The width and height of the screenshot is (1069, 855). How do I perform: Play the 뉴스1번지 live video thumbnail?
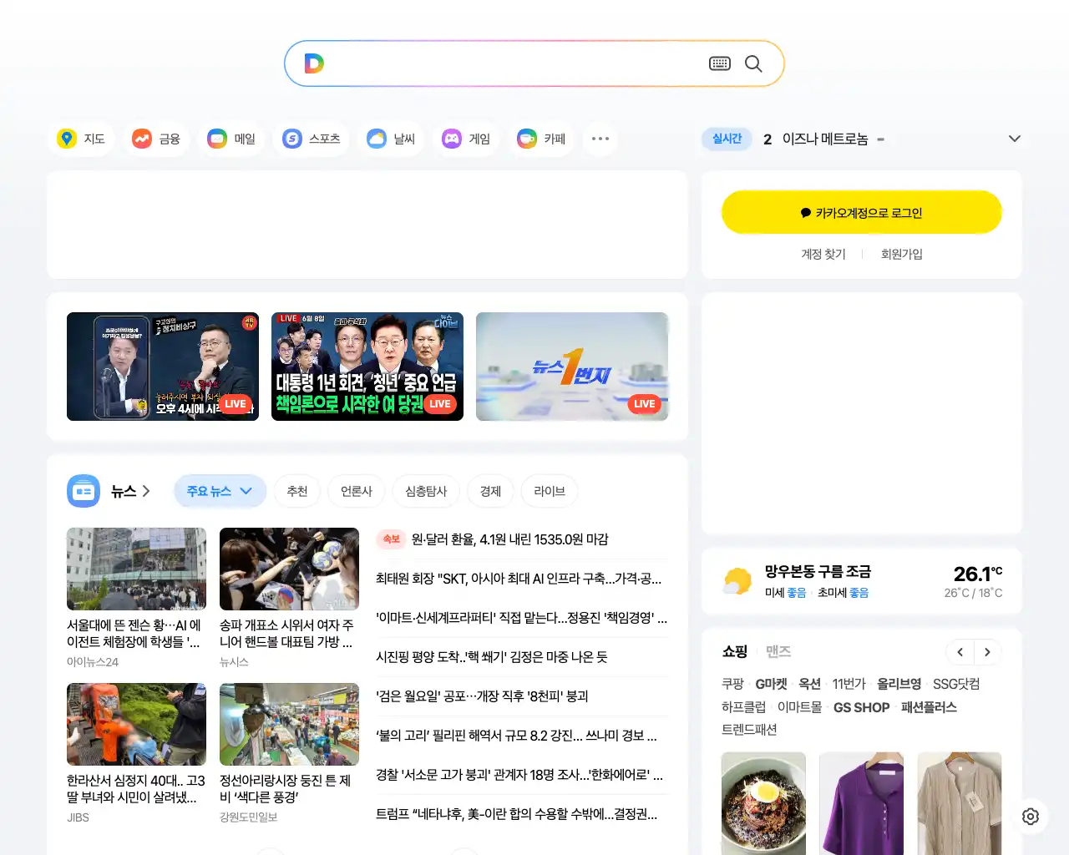point(572,367)
